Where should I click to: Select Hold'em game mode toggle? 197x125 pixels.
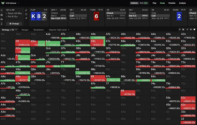pos(134,3)
